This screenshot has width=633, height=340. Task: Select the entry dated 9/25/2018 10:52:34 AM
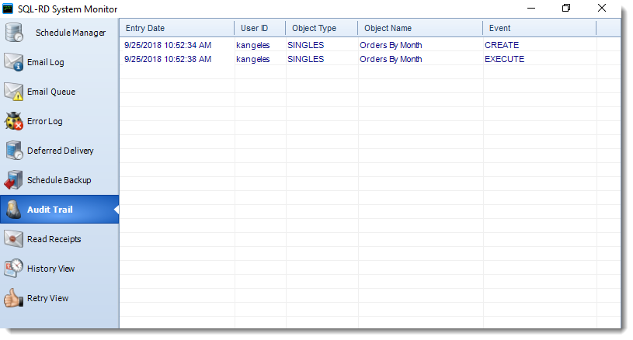(168, 45)
